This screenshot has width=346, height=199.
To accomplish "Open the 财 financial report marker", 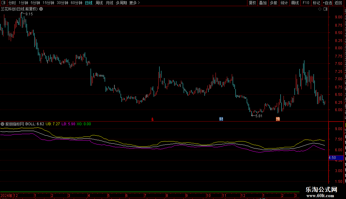I will point(221,119).
